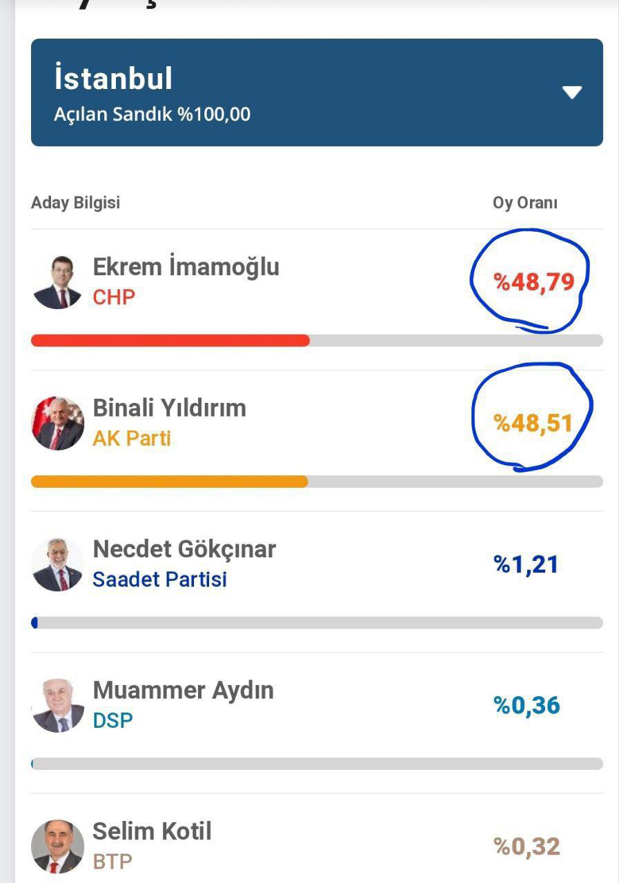Click Necdet Gökçınar's avatar
The height and width of the screenshot is (883, 619).
pyautogui.click(x=58, y=564)
